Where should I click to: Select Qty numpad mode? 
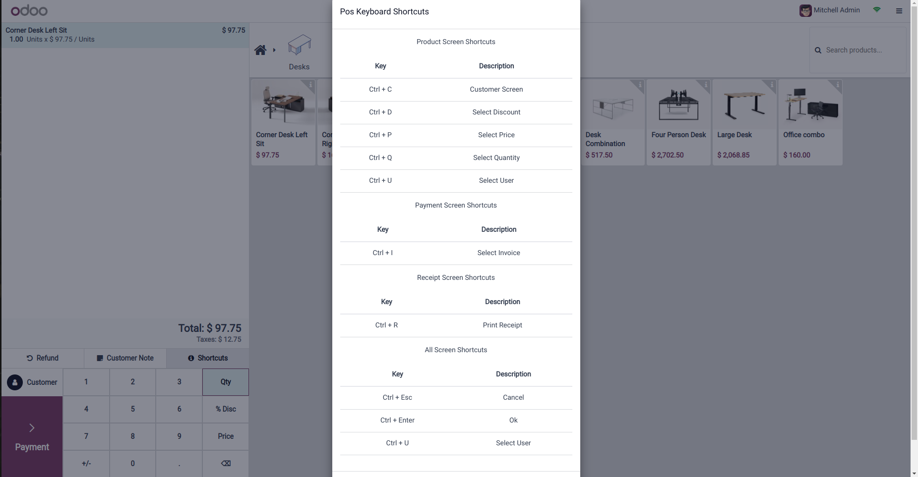click(226, 382)
